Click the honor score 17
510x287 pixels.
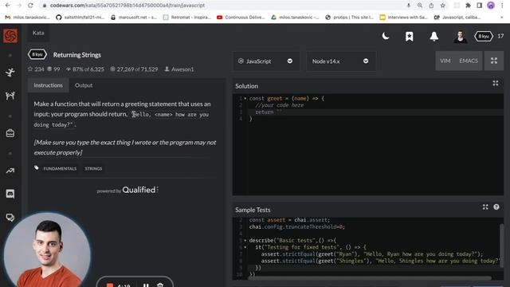[500, 36]
